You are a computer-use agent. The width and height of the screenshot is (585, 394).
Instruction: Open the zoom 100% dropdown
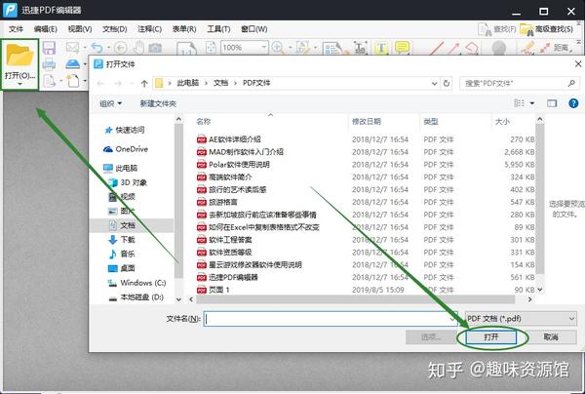coord(264,48)
